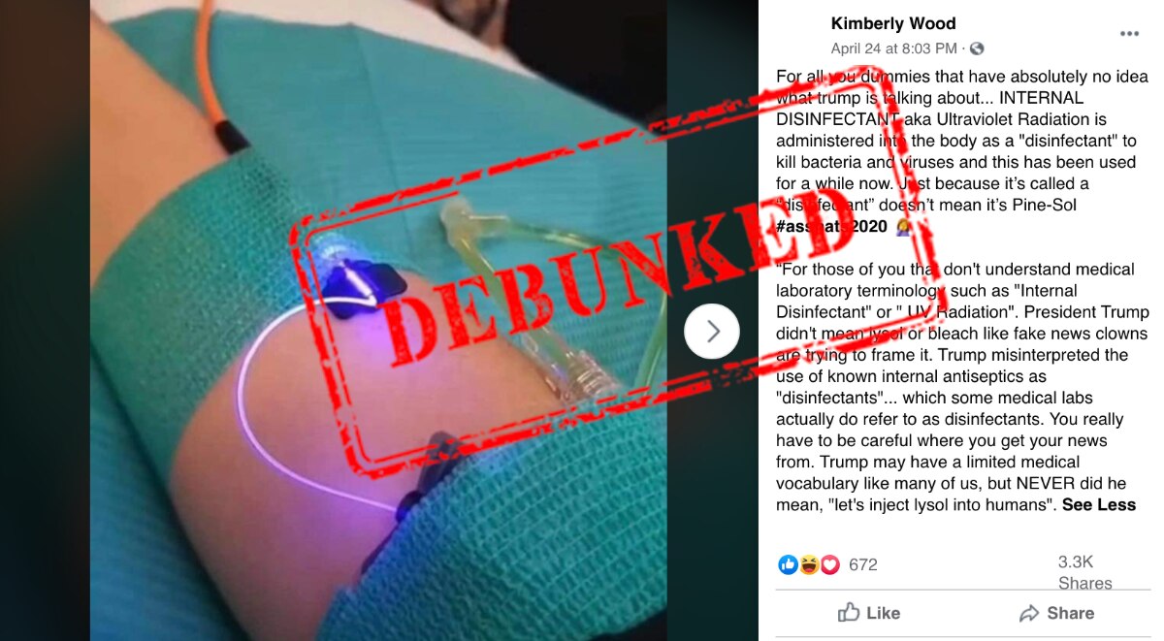Open the April 24 at 8:03 PM timestamp
Image resolution: width=1164 pixels, height=641 pixels.
point(894,48)
